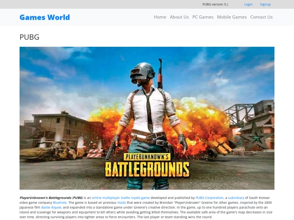Open the Signup link
The height and width of the screenshot is (220, 294).
(x=265, y=4)
